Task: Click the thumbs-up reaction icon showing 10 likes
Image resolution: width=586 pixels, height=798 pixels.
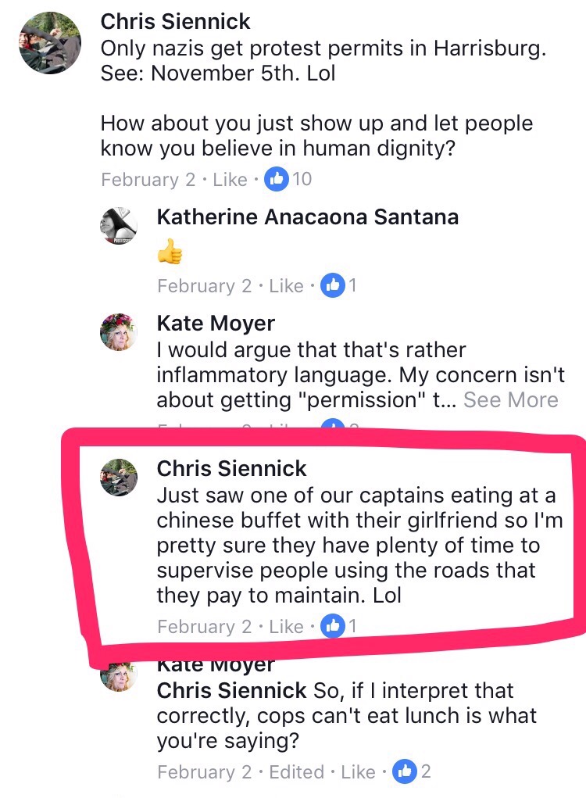Action: pyautogui.click(x=274, y=179)
